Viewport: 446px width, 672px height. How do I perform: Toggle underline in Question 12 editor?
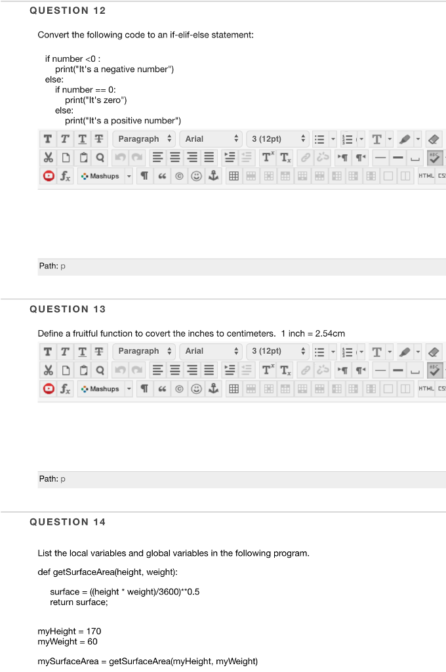click(82, 139)
